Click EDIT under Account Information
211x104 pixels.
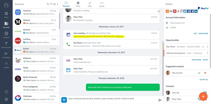(195, 34)
